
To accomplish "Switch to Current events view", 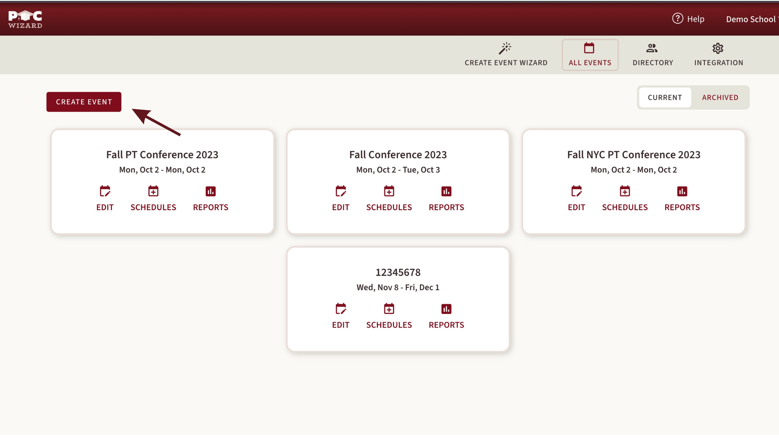I will (665, 97).
